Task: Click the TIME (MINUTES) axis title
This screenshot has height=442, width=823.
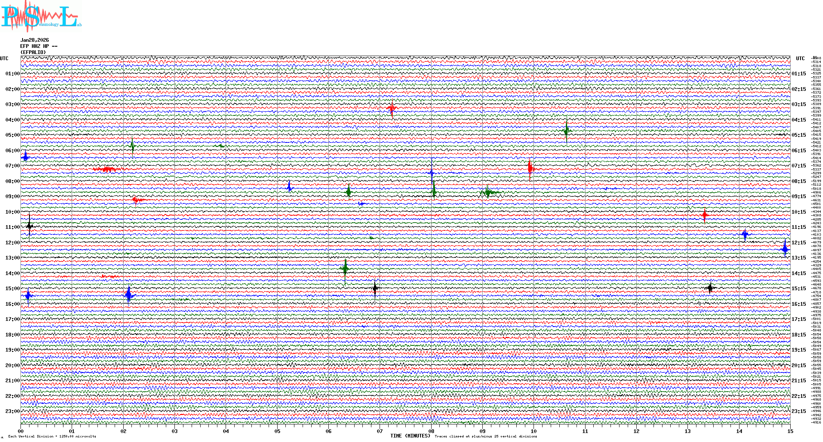Action: pyautogui.click(x=410, y=436)
